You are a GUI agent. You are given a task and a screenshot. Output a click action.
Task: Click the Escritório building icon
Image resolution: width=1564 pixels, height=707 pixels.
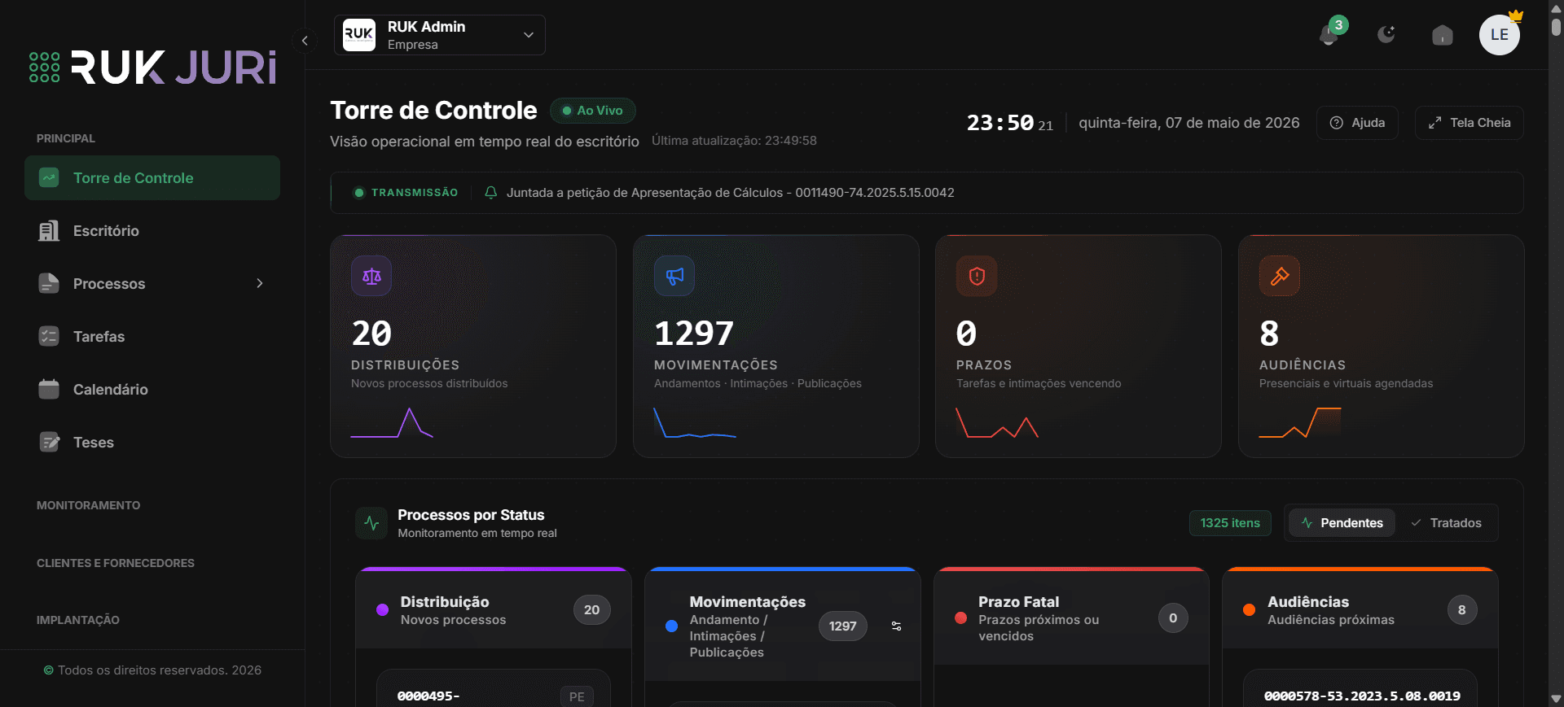click(x=49, y=231)
